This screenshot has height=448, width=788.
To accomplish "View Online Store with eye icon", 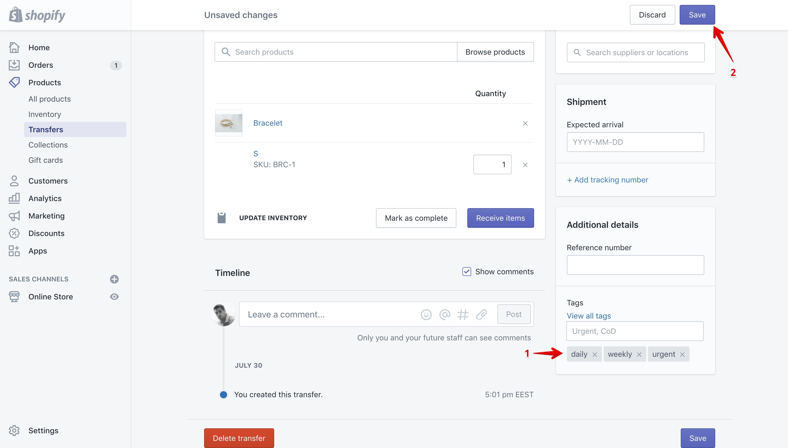I will tap(114, 297).
